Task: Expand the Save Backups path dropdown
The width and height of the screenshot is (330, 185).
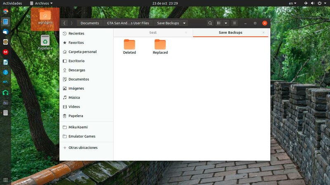Action: (184, 23)
